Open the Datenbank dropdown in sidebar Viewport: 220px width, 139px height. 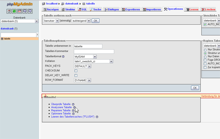tap(20, 21)
